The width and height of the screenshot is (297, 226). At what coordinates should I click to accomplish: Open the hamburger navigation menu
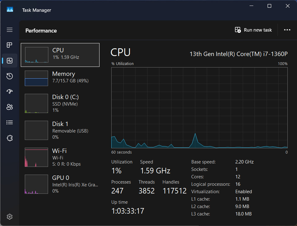pos(10,30)
